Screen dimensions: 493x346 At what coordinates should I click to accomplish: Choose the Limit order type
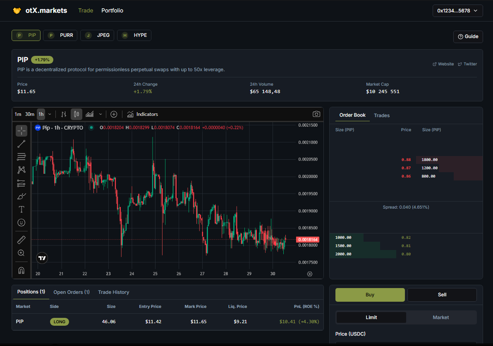(371, 317)
